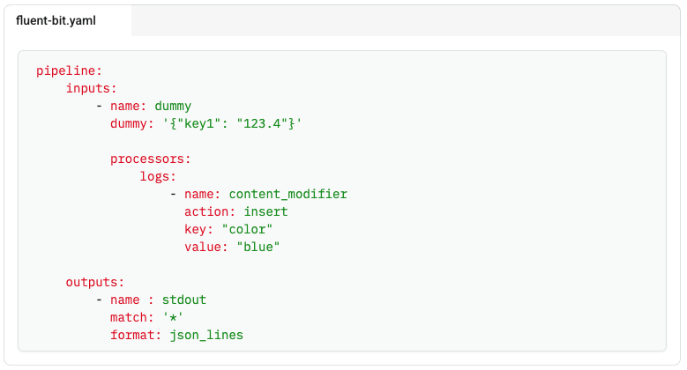
Task: Click the outputs key
Action: [x=95, y=282]
